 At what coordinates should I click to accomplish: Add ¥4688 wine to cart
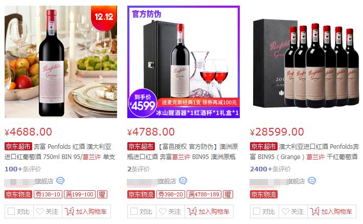(86, 212)
